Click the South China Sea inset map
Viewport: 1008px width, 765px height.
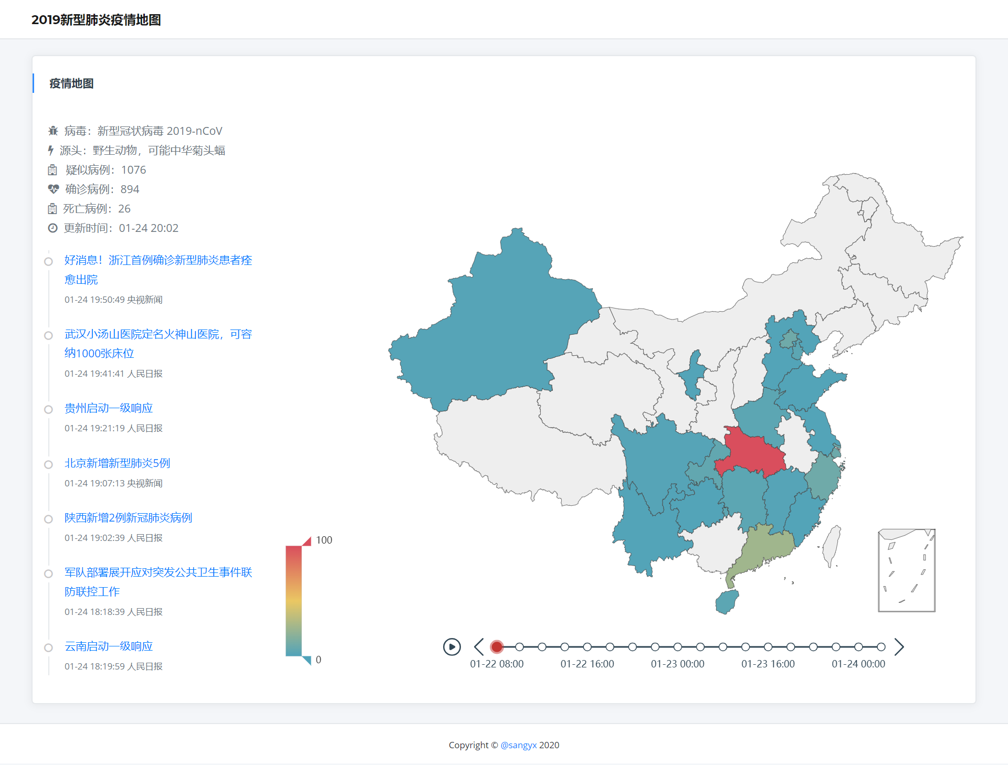(907, 570)
